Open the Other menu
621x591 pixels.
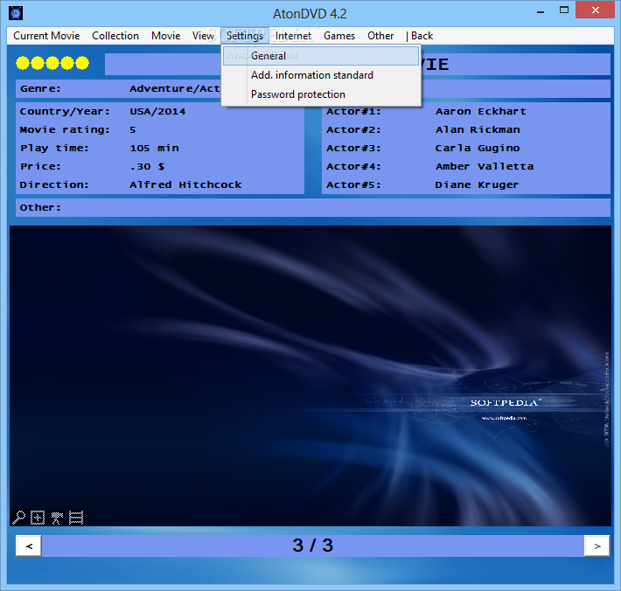pos(380,36)
